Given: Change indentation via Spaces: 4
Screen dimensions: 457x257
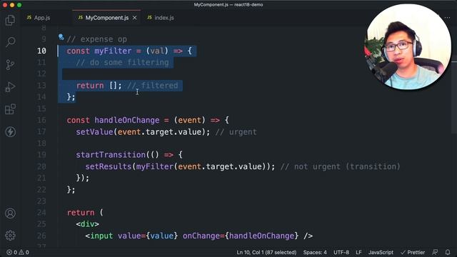Looking at the screenshot, I should point(315,252).
